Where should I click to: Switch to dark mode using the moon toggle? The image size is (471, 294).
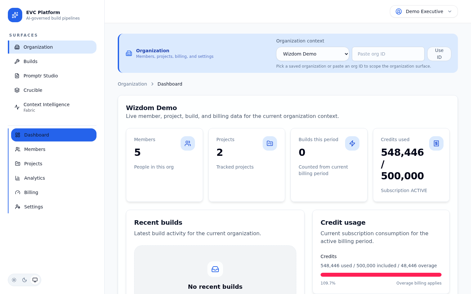pyautogui.click(x=25, y=280)
